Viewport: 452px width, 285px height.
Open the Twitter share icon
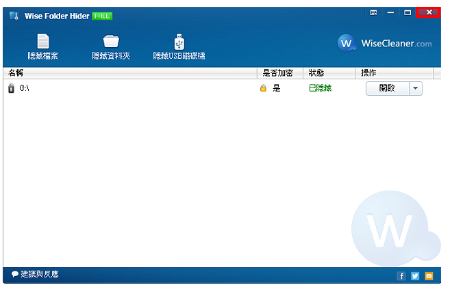(x=415, y=276)
